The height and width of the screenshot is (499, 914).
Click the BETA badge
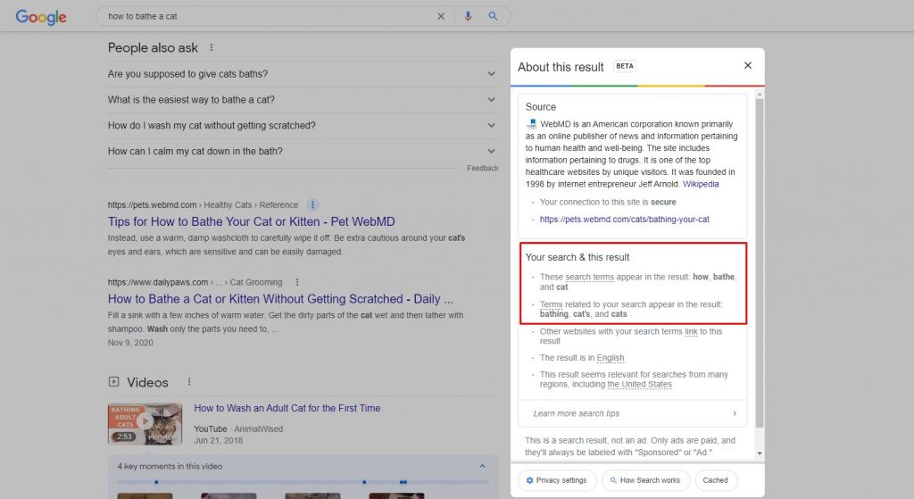(624, 66)
